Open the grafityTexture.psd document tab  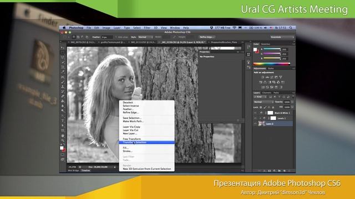(112, 42)
